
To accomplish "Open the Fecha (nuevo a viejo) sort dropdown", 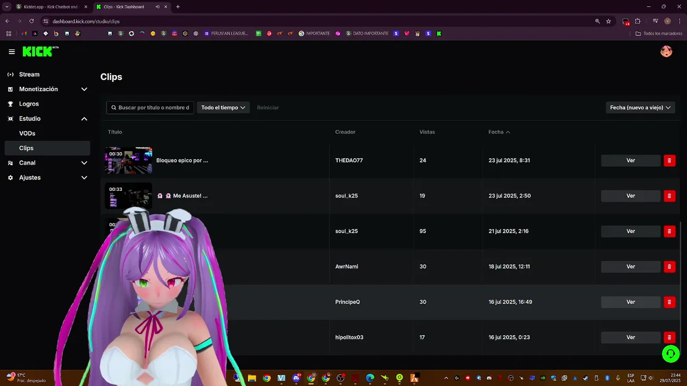I will pos(640,108).
